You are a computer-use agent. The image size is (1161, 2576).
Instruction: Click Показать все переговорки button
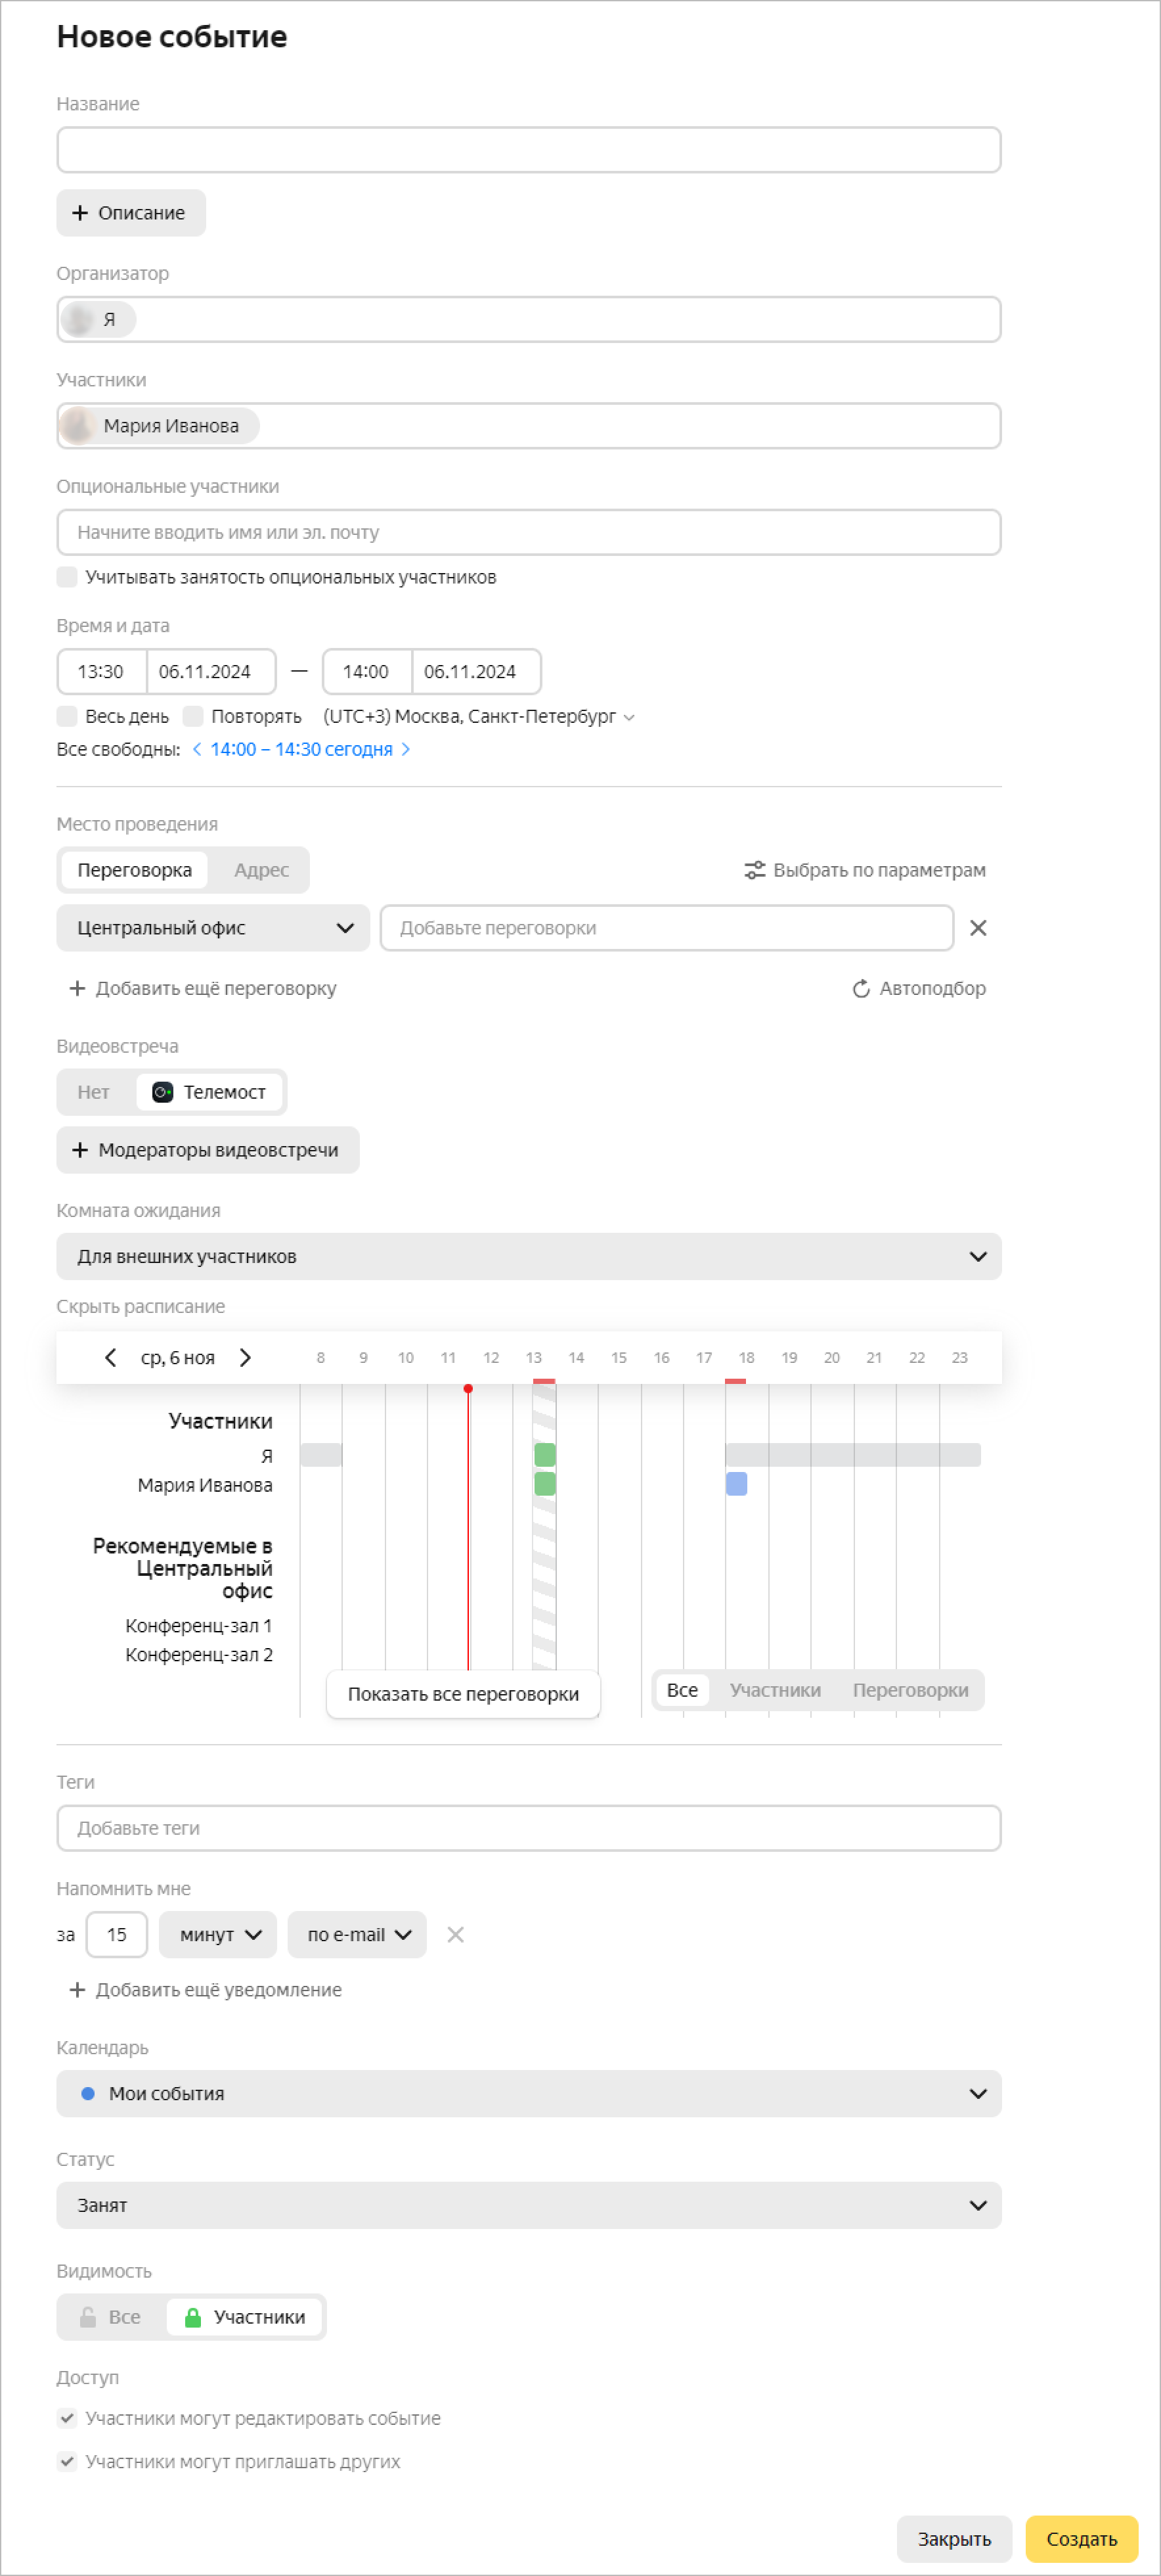pyautogui.click(x=462, y=1694)
